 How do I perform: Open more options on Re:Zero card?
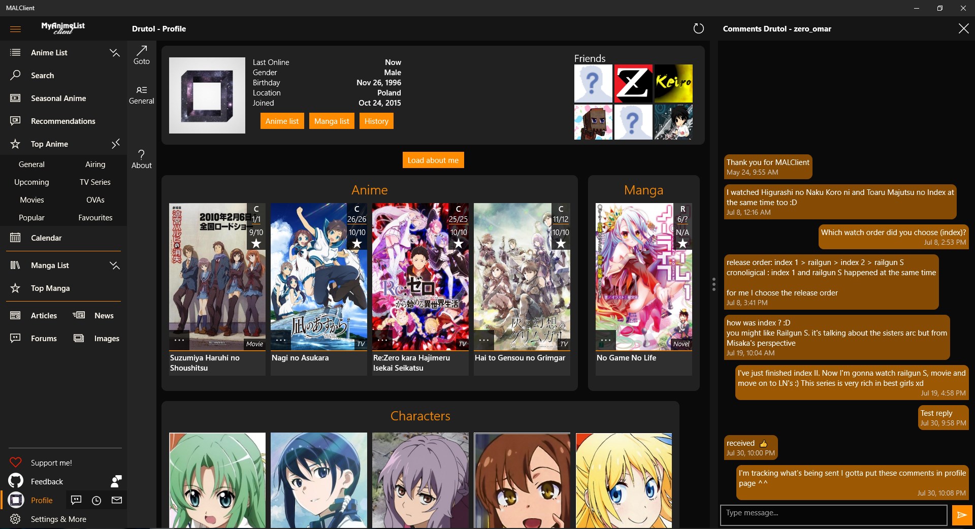click(x=382, y=340)
